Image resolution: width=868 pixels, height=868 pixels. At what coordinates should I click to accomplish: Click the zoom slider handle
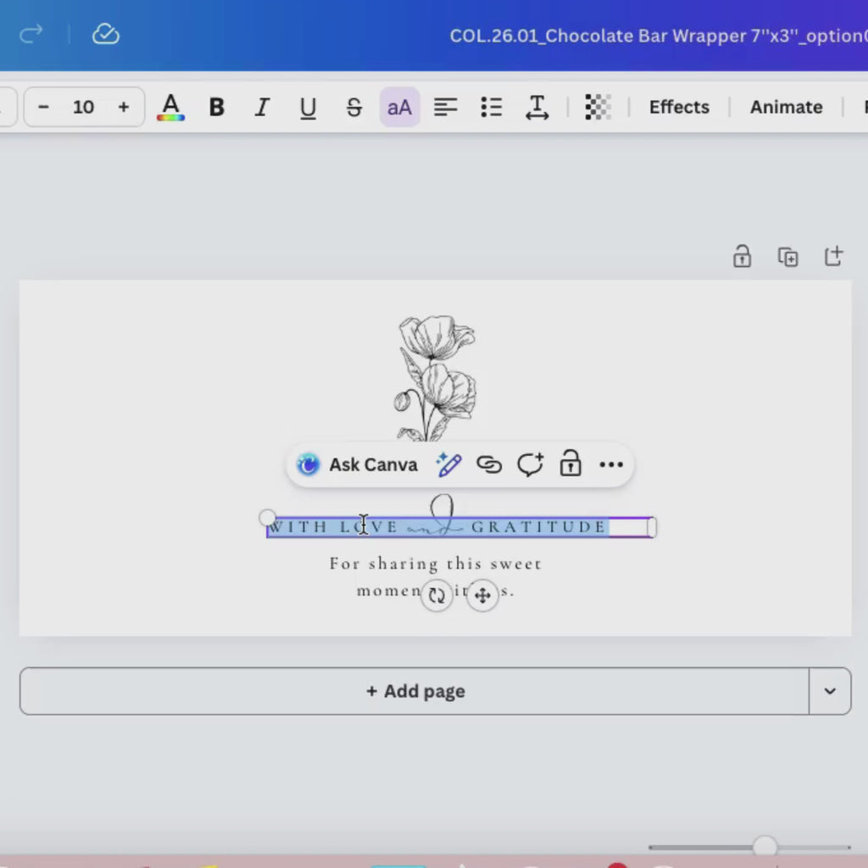coord(765,847)
